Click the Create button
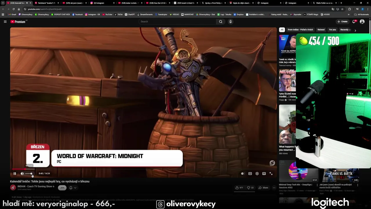 342,21
